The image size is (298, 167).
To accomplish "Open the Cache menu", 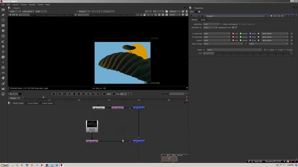I will coord(41,5).
